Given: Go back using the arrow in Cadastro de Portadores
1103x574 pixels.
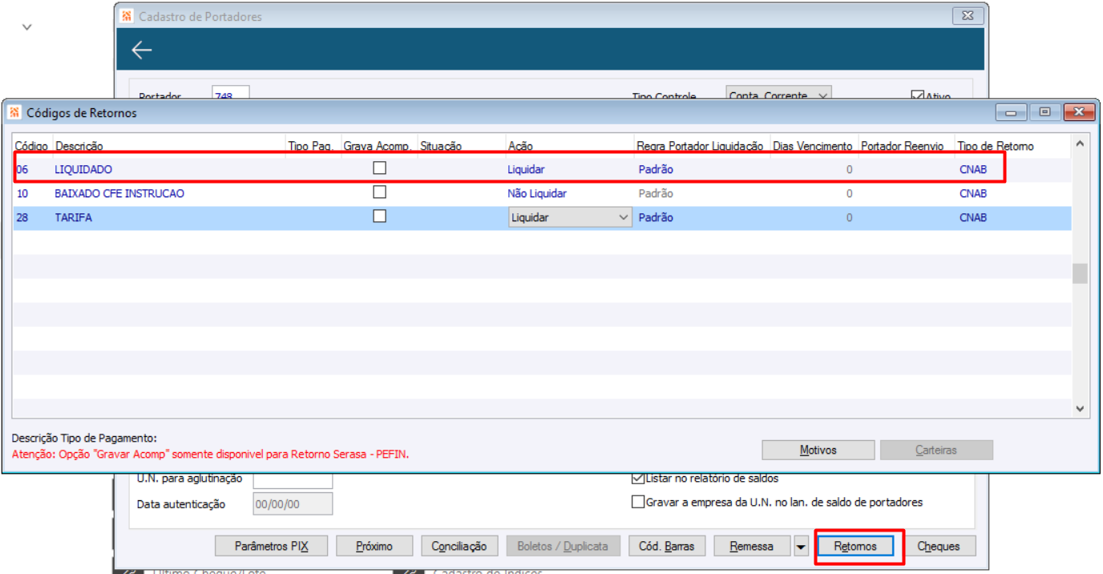Looking at the screenshot, I should click(142, 50).
